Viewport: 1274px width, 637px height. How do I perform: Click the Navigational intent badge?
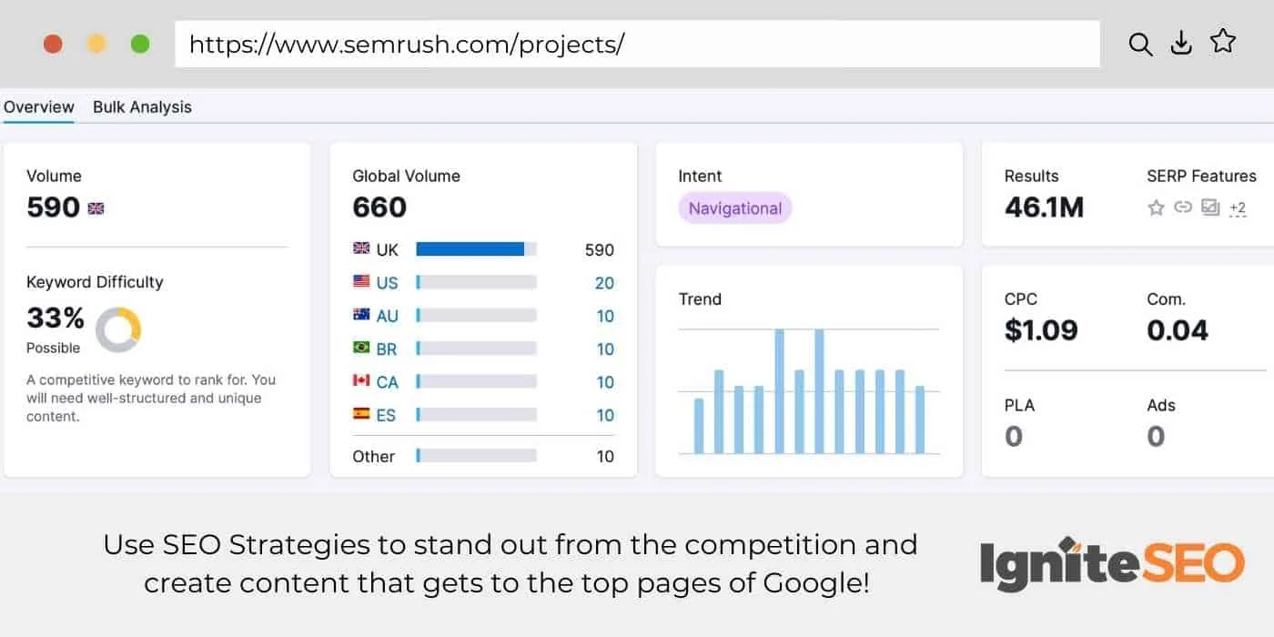pyautogui.click(x=735, y=208)
